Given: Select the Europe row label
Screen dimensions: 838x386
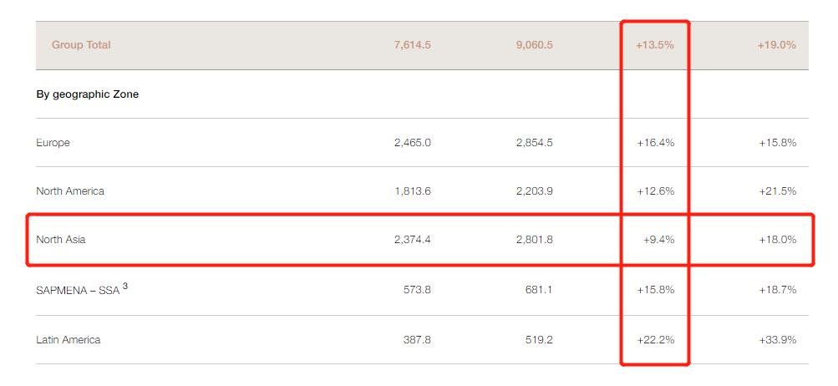Looking at the screenshot, I should point(53,143).
